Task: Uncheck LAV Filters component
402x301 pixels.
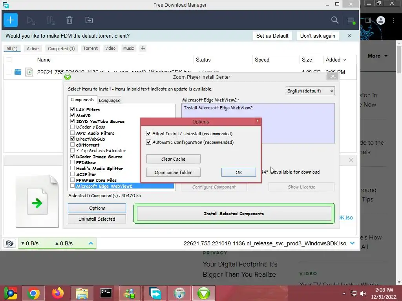Action: pos(73,109)
